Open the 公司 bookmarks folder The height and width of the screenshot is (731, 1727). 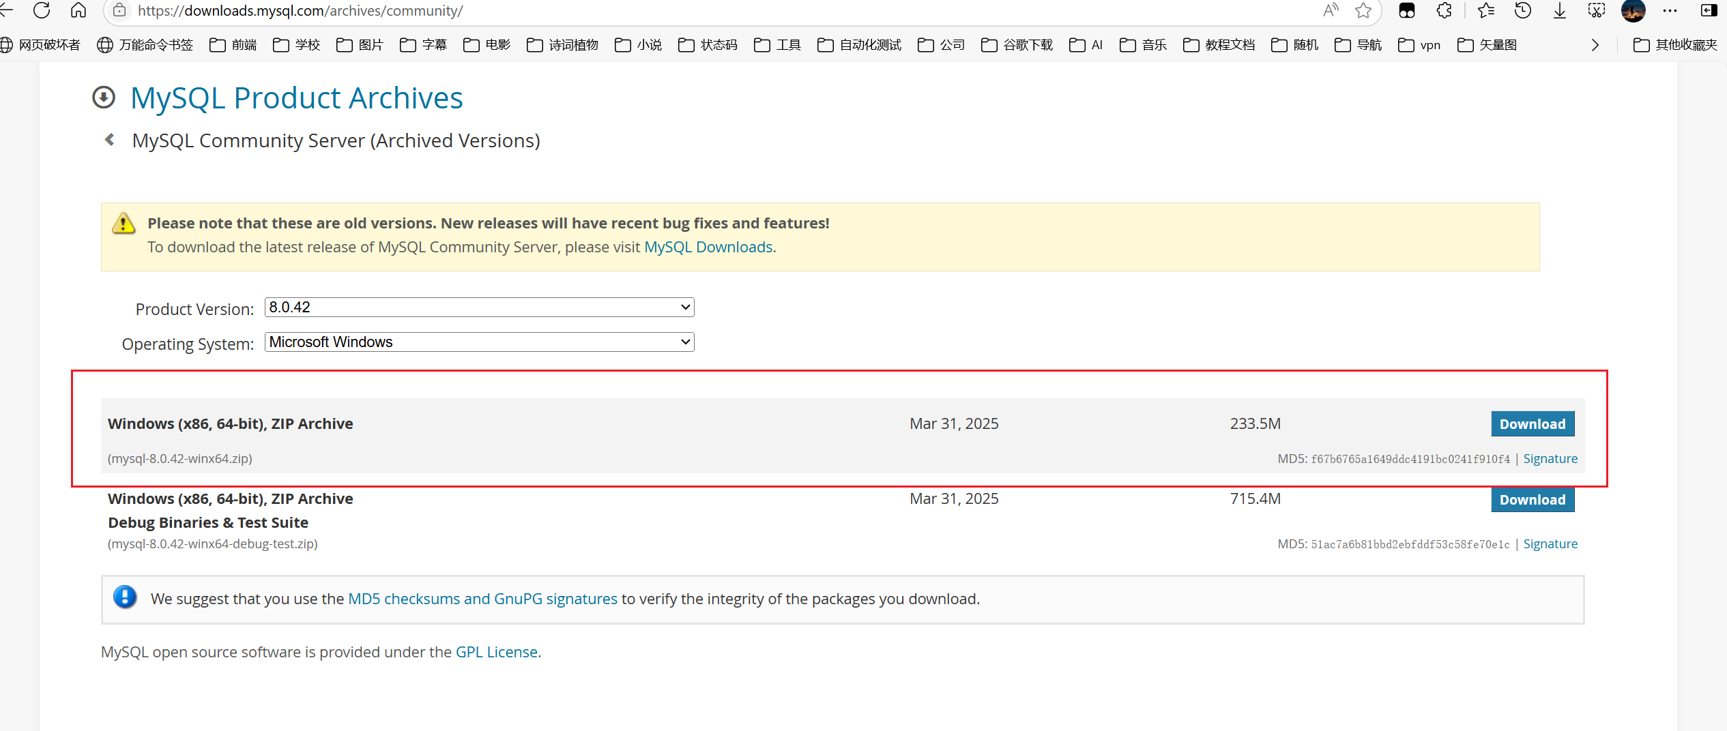[942, 45]
